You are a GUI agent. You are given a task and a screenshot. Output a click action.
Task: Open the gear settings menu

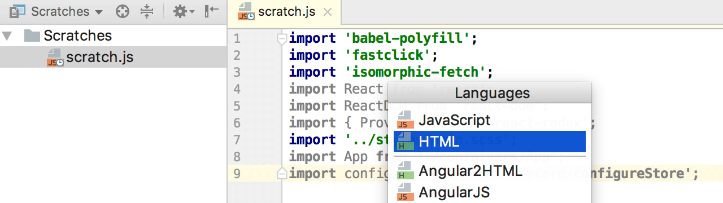click(x=183, y=11)
